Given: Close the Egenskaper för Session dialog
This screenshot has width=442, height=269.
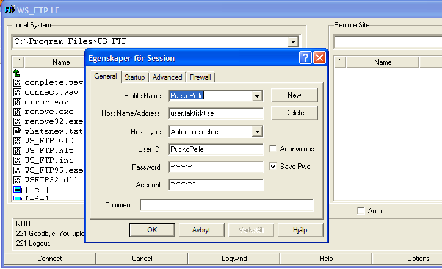Looking at the screenshot, I should [319, 58].
